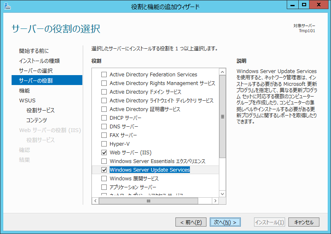Open the 開始する前に wizard step
The width and height of the screenshot is (331, 234).
click(x=34, y=51)
